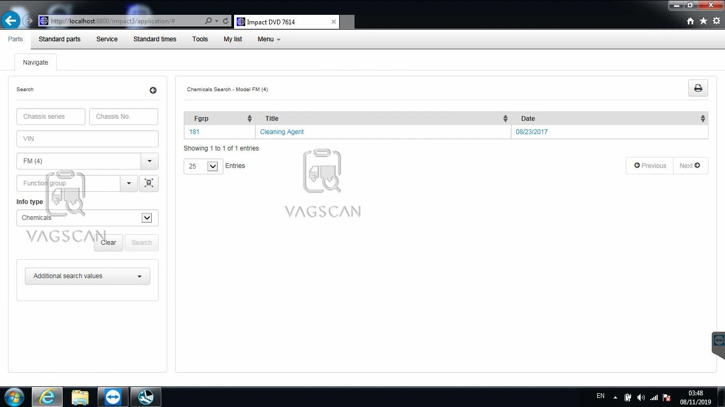Print the chemicals search results

pyautogui.click(x=698, y=88)
